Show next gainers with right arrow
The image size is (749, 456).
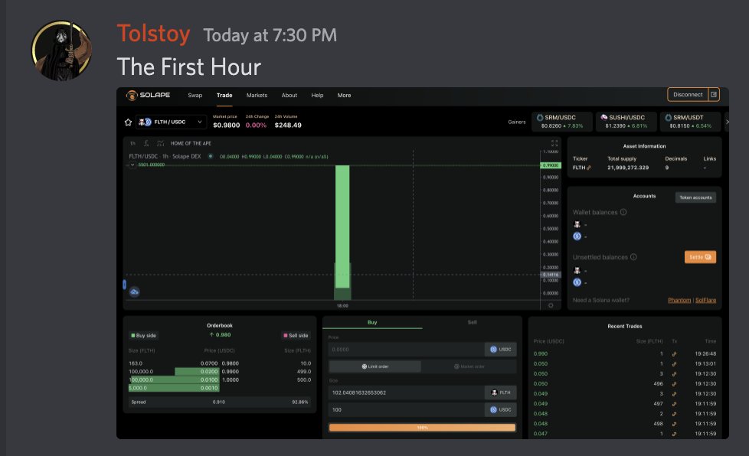pos(727,122)
